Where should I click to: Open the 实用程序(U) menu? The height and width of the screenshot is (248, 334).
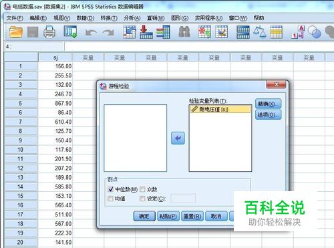[x=208, y=18]
